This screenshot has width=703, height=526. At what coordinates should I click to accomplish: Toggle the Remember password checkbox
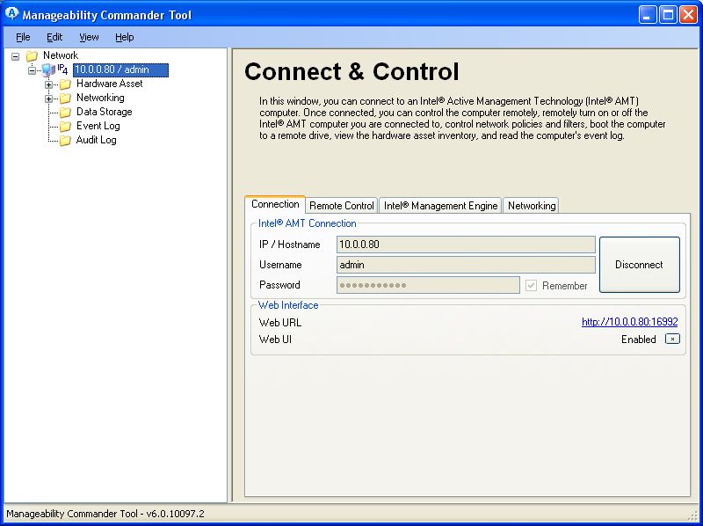coord(531,285)
